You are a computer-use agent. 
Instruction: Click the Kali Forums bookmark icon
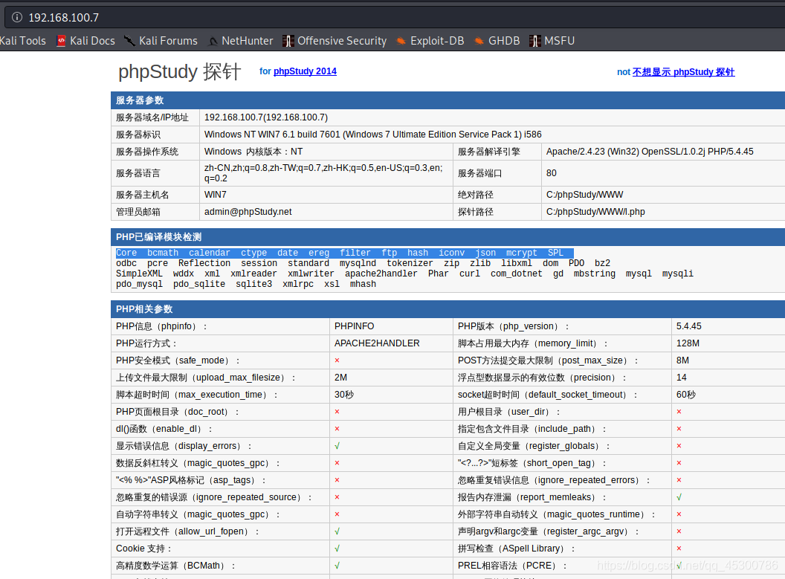(x=129, y=41)
